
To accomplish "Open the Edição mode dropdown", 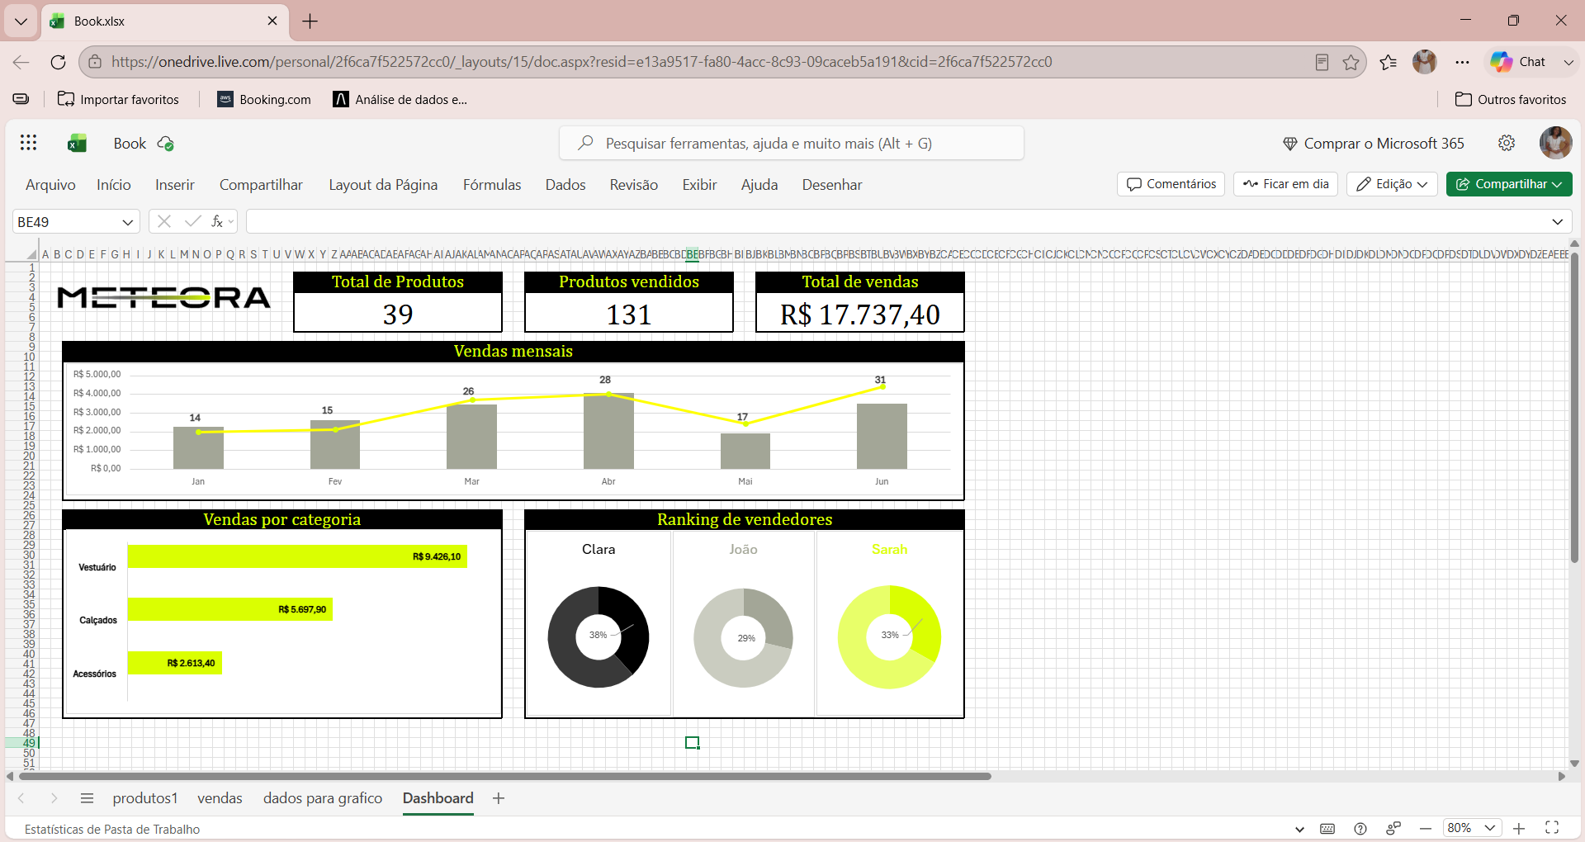I will 1392,184.
